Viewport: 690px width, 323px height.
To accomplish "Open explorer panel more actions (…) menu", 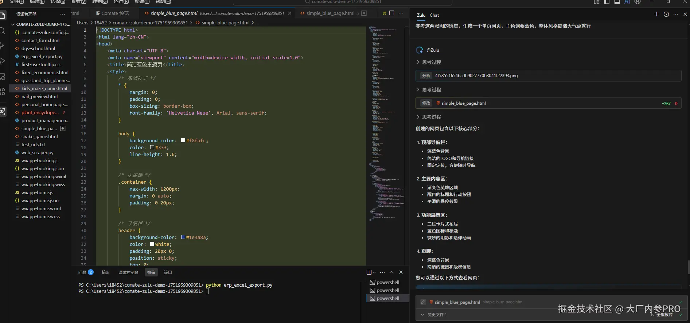I will click(x=63, y=14).
